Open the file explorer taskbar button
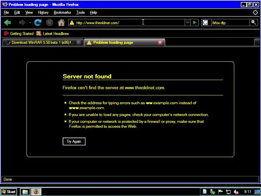Viewport: 261px width, 196px height. pyautogui.click(x=25, y=192)
